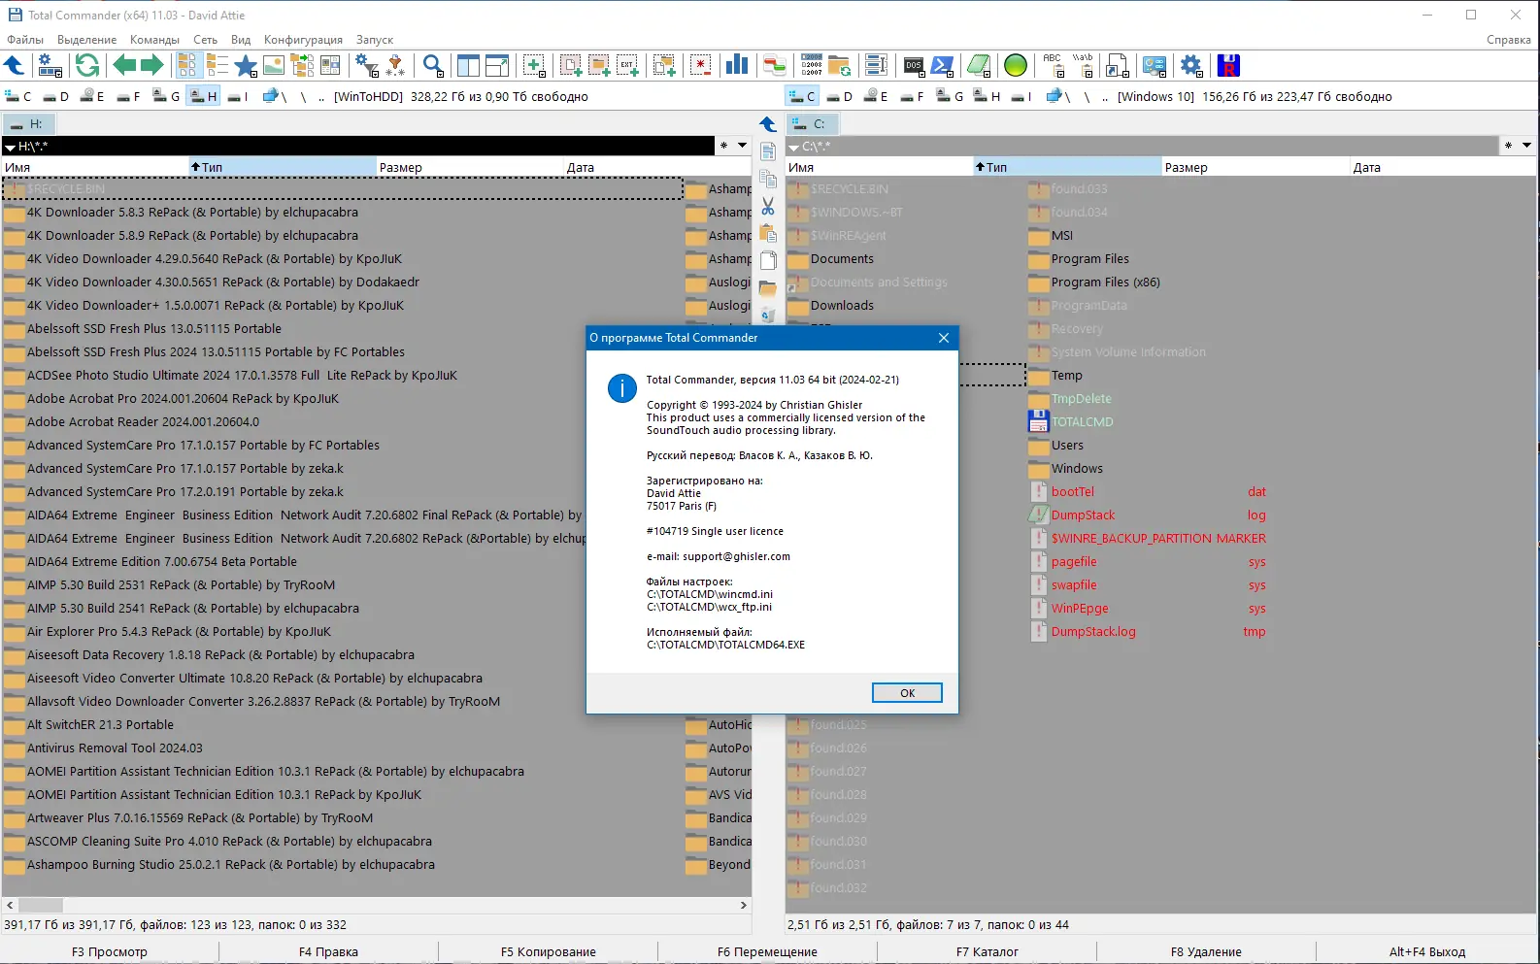
Task: Go back with green left arrow icon
Action: click(x=124, y=66)
